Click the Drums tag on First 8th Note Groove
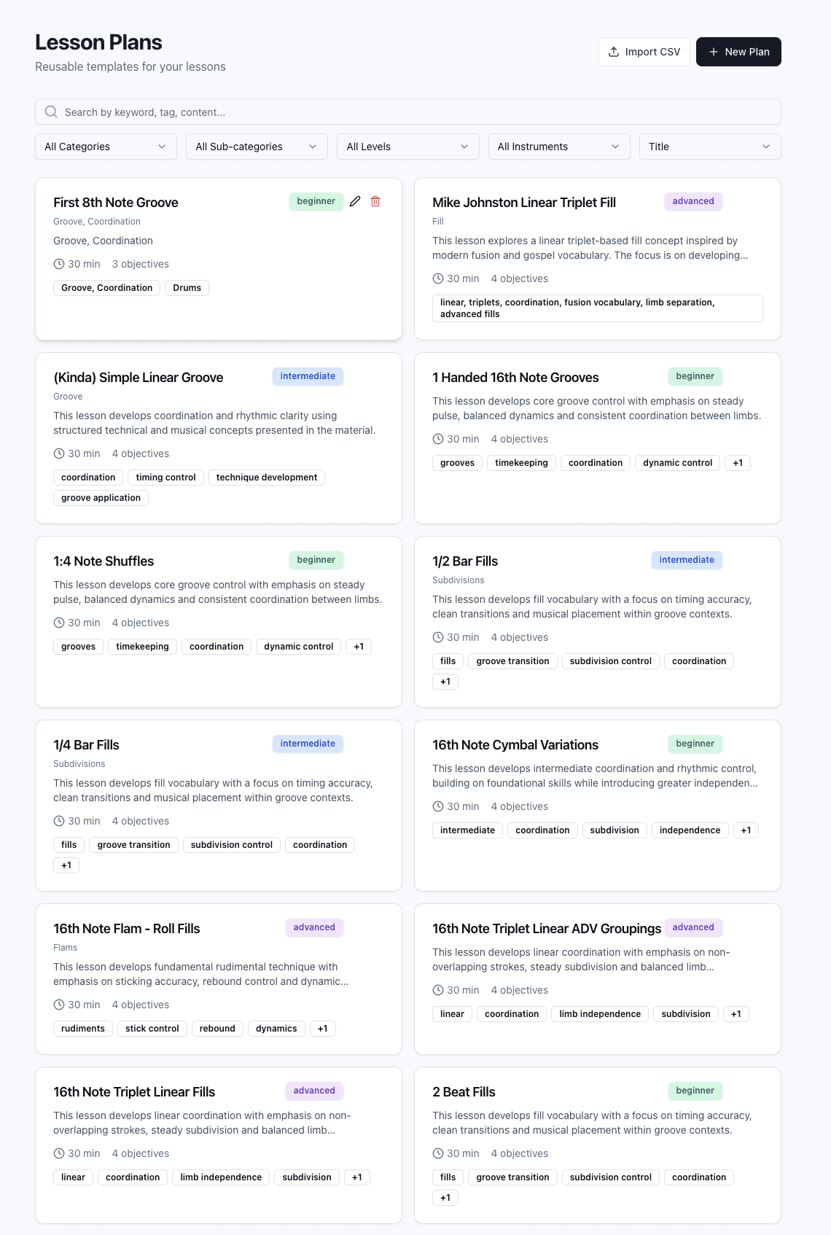Viewport: 831px width, 1235px height. pos(187,288)
